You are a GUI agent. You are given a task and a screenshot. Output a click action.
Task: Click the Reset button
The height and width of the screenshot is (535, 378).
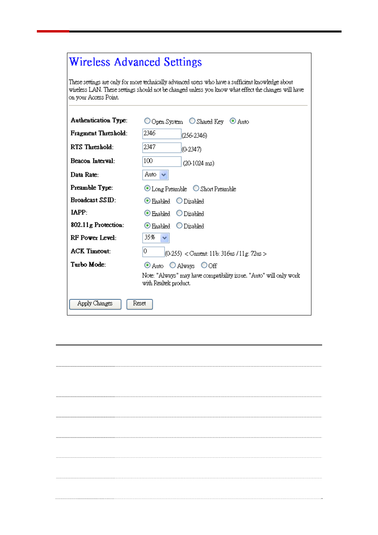[x=139, y=304]
